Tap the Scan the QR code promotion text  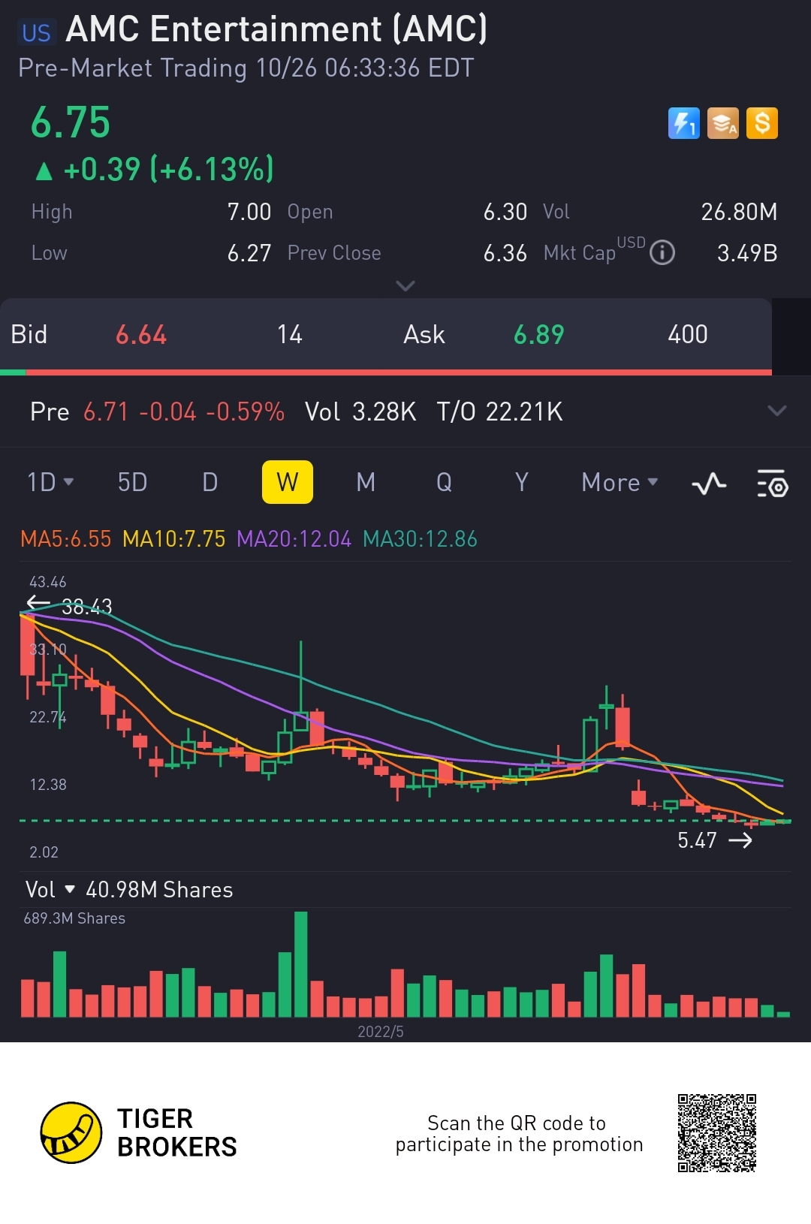(x=519, y=1134)
